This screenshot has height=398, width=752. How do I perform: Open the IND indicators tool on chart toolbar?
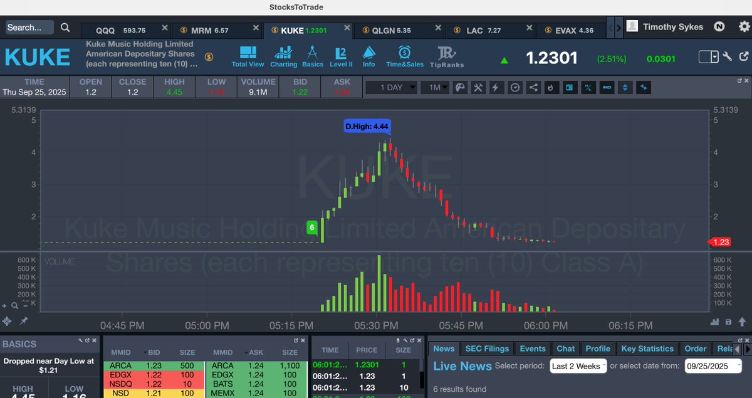tap(606, 87)
